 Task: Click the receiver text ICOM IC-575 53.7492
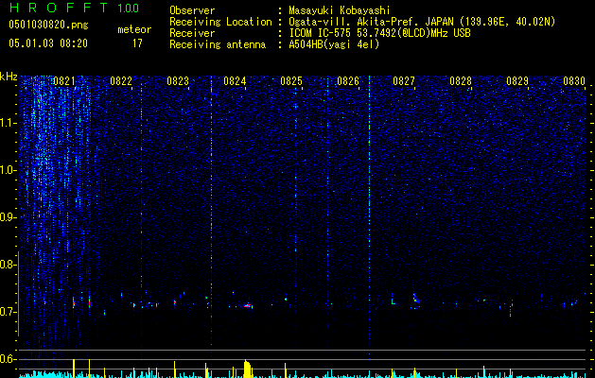click(x=379, y=33)
